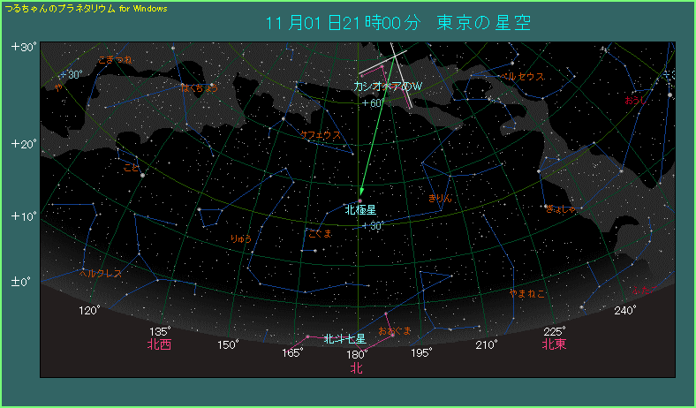The height and width of the screenshot is (408, 696).
Task: Select the heading 11月01日21時00分 東京の星空
Action: 398,23
